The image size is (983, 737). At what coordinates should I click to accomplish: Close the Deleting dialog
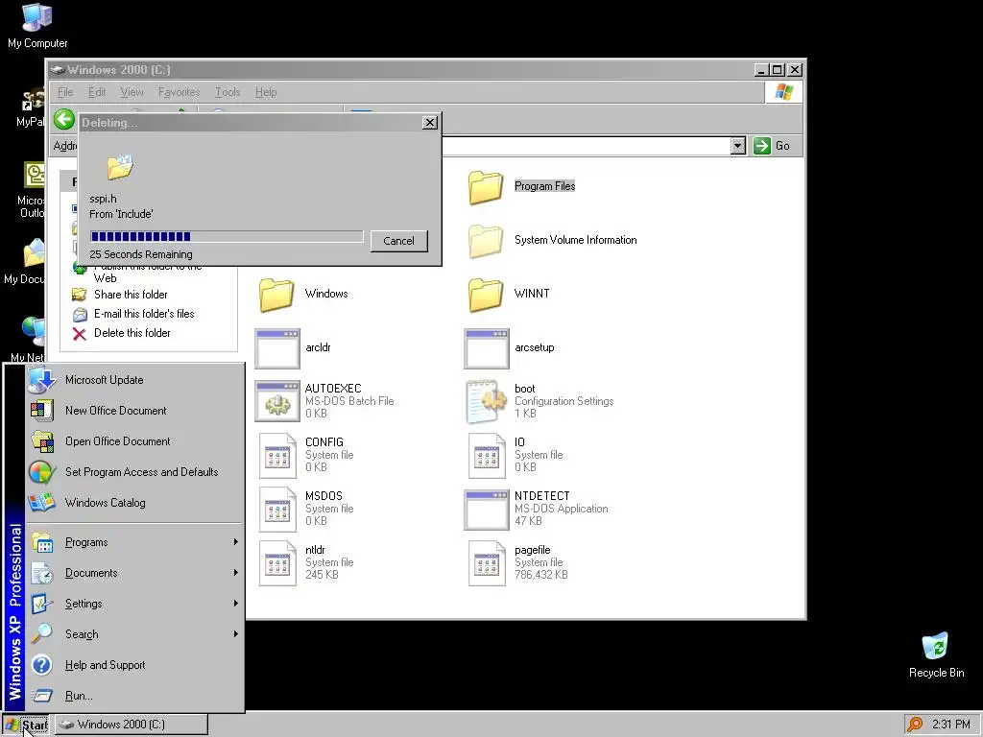[429, 123]
